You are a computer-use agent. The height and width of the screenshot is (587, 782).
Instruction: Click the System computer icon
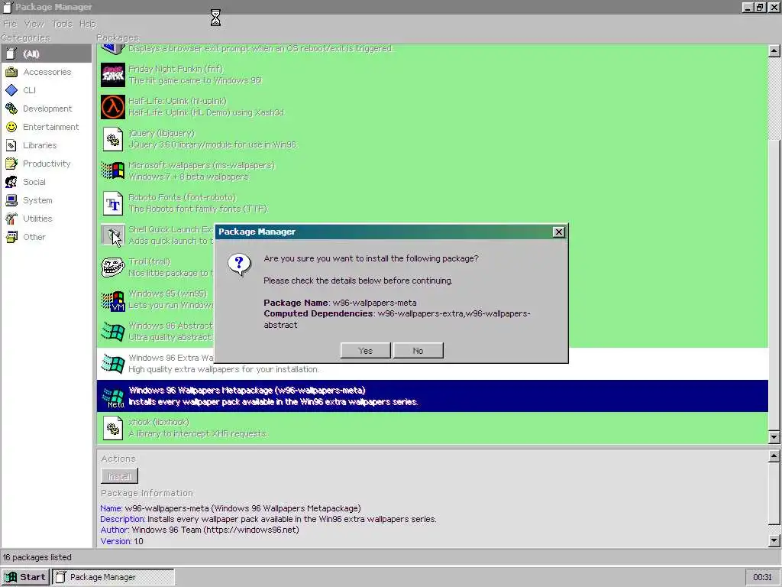(11, 200)
